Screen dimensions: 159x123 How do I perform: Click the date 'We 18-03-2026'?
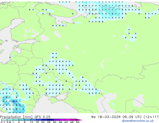click(x=106, y=117)
